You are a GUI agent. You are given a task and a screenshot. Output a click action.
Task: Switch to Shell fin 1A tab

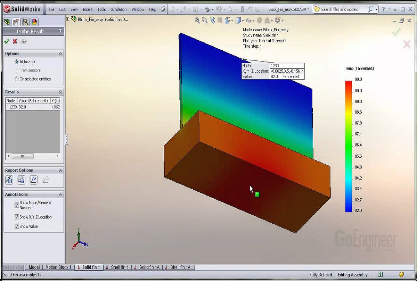click(179, 267)
